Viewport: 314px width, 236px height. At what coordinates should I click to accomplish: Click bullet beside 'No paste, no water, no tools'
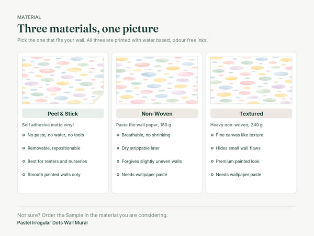(24, 135)
